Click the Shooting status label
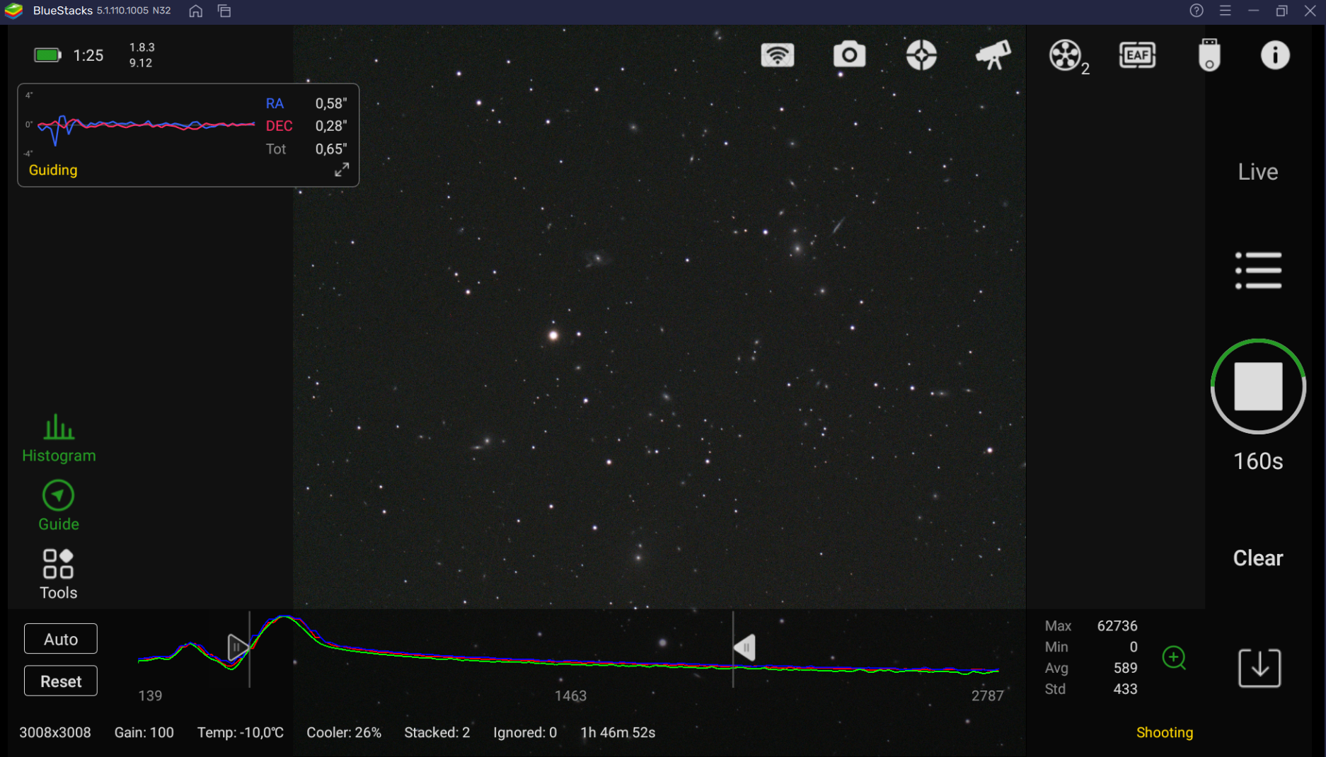Viewport: 1326px width, 757px height. point(1165,733)
